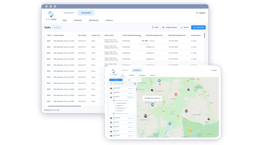The height and width of the screenshot is (145, 268).
Task: Open the filter icon beside the worker search field
Action: tap(135, 83)
